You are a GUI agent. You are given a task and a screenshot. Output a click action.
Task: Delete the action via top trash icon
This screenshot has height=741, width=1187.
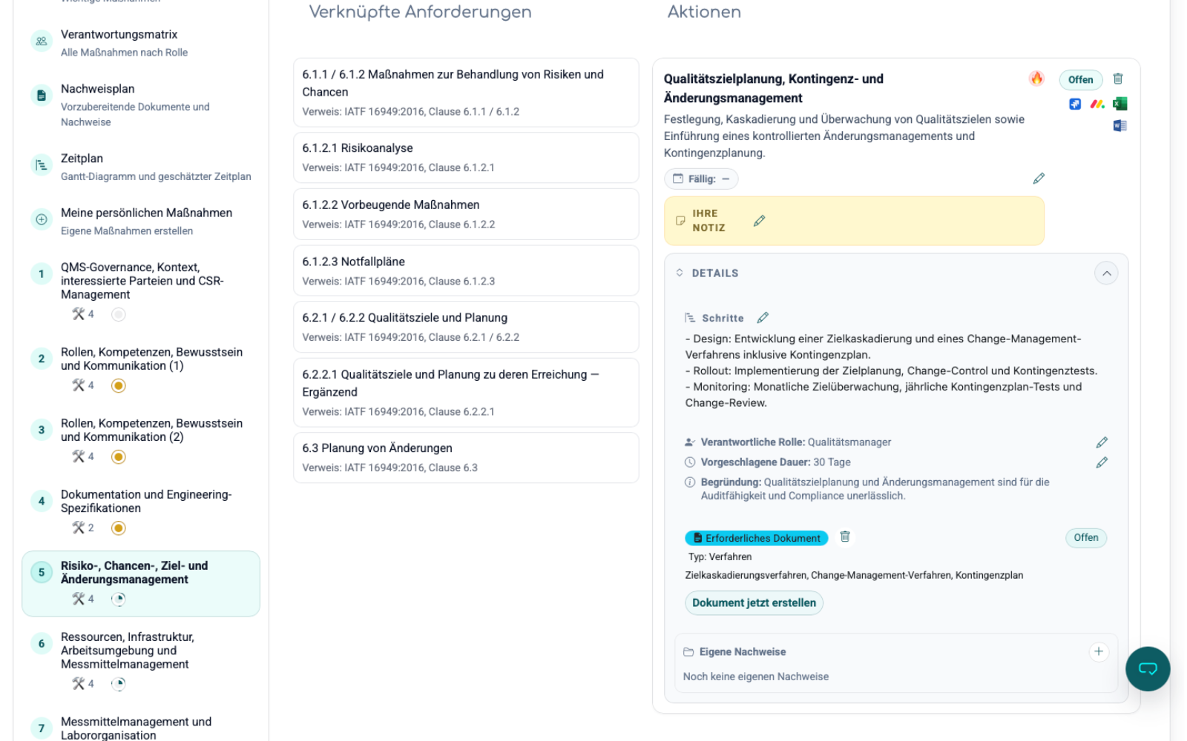click(1118, 79)
